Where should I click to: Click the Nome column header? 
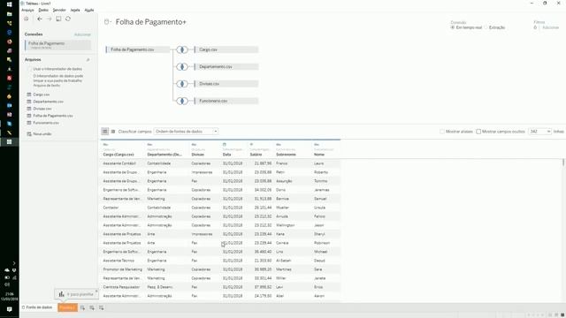(319, 155)
